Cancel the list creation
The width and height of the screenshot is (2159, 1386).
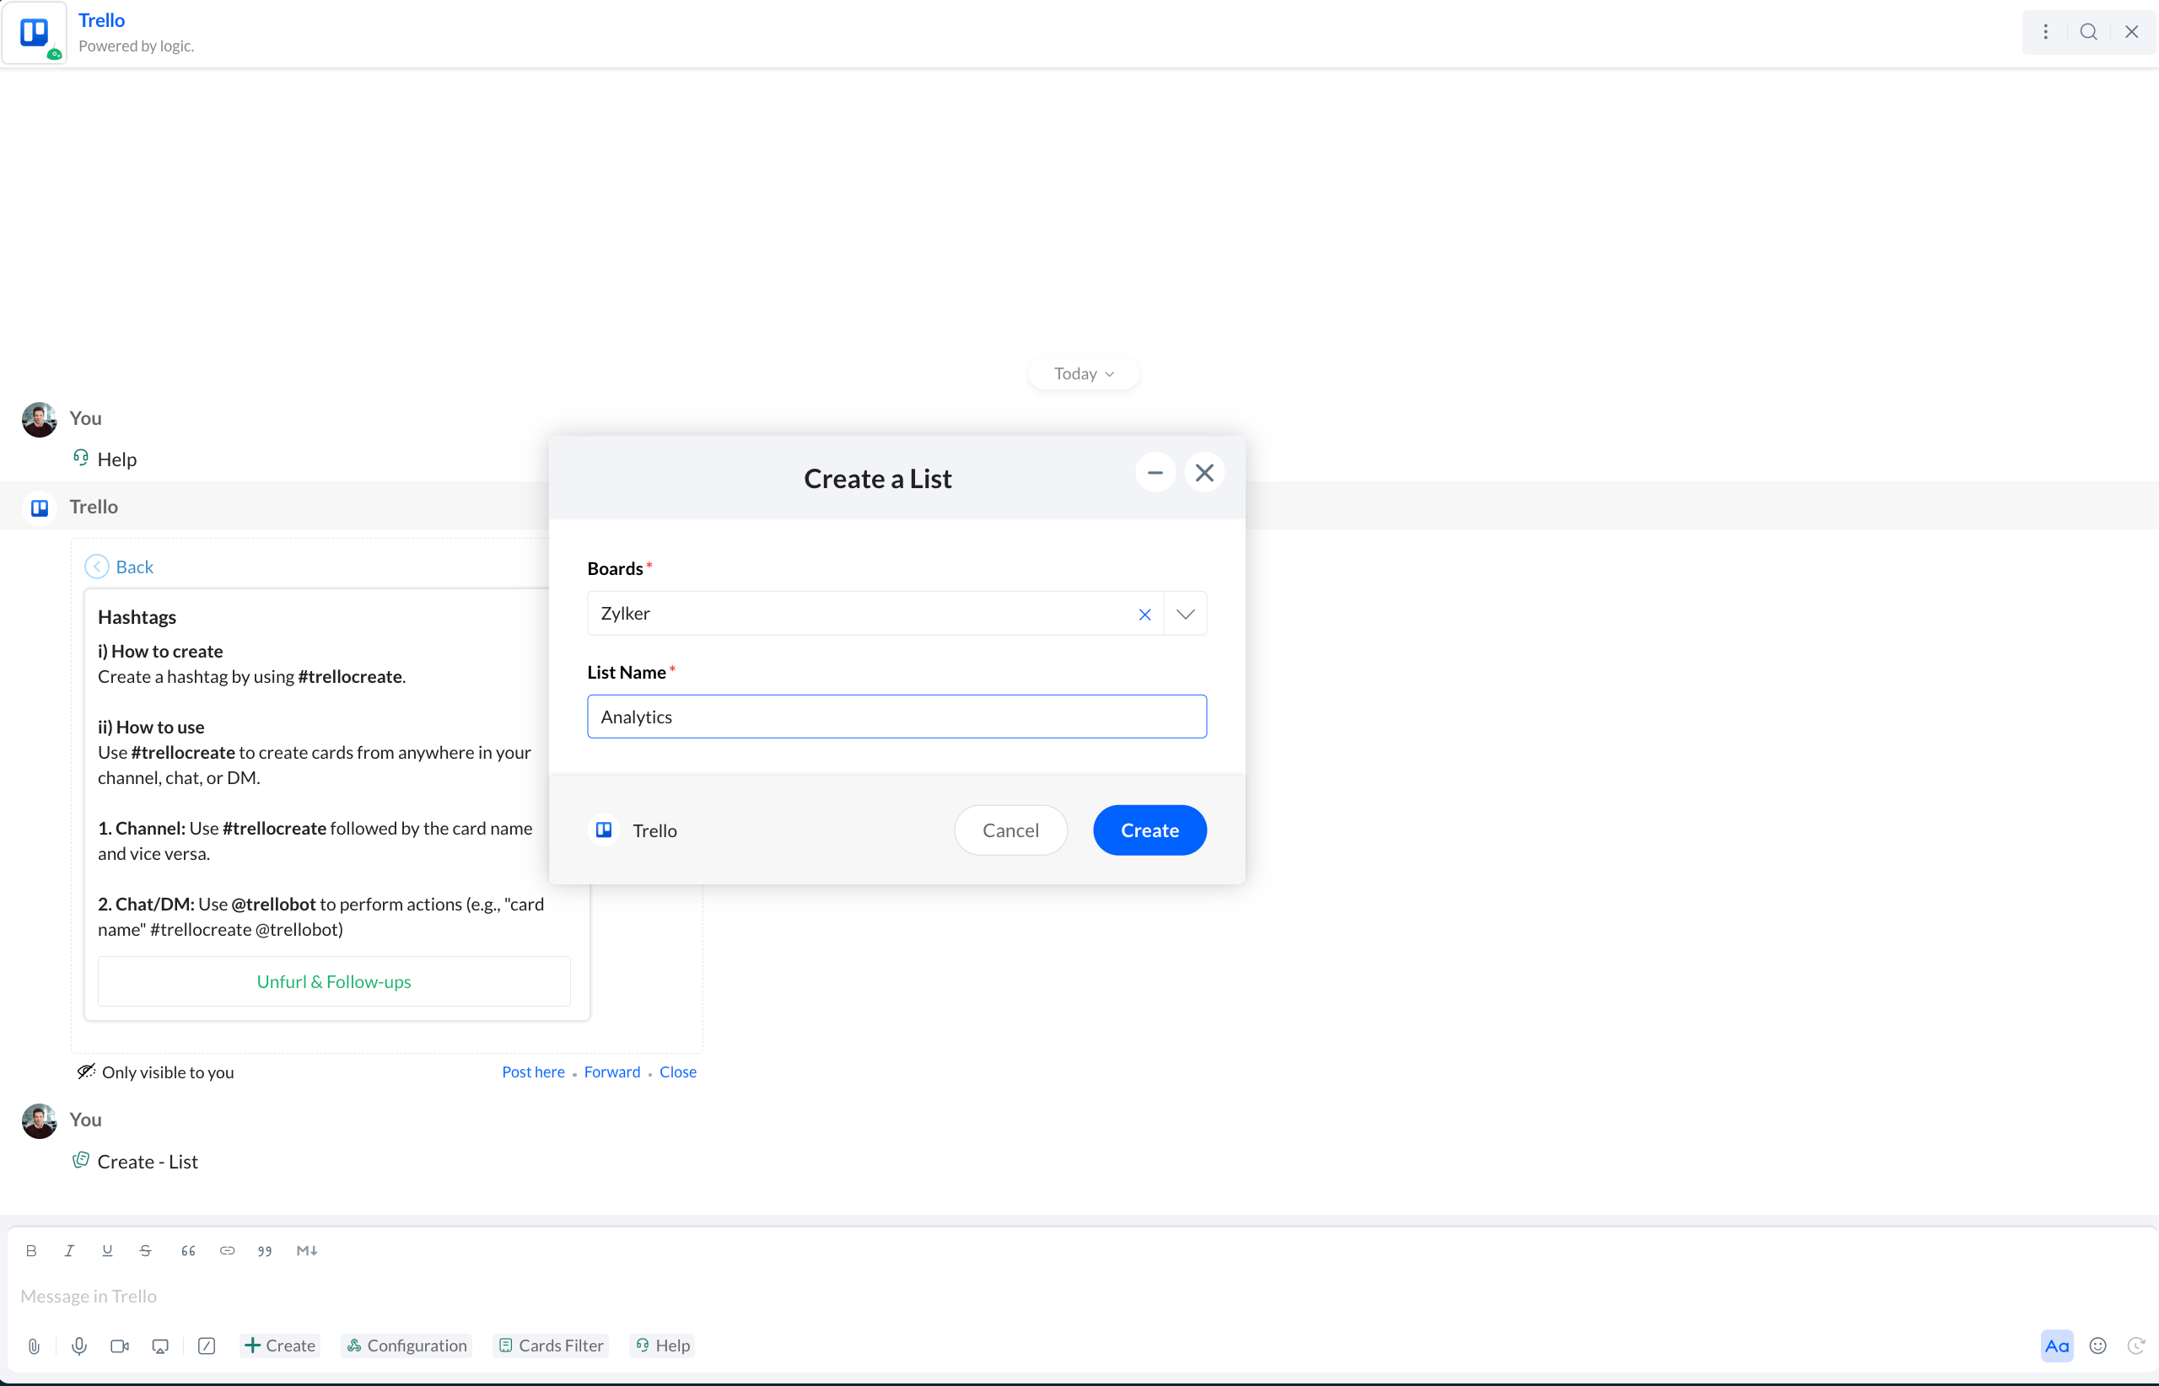point(1010,830)
